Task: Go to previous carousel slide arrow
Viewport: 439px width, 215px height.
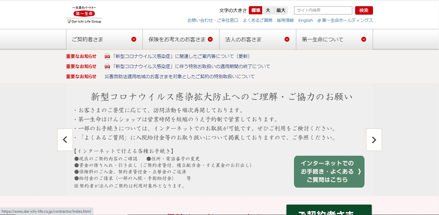Action: click(x=65, y=140)
